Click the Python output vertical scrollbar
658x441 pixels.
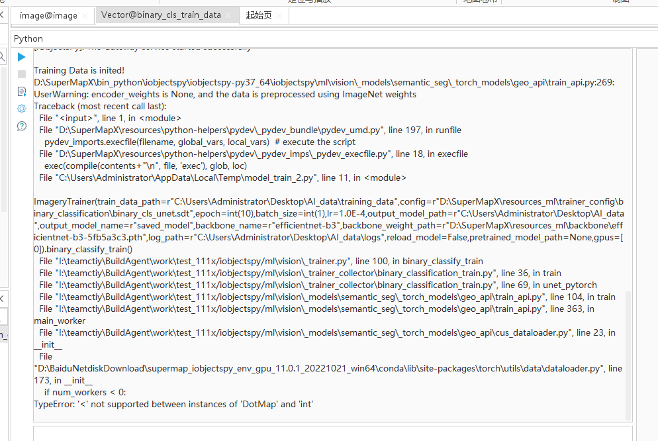coord(628,355)
